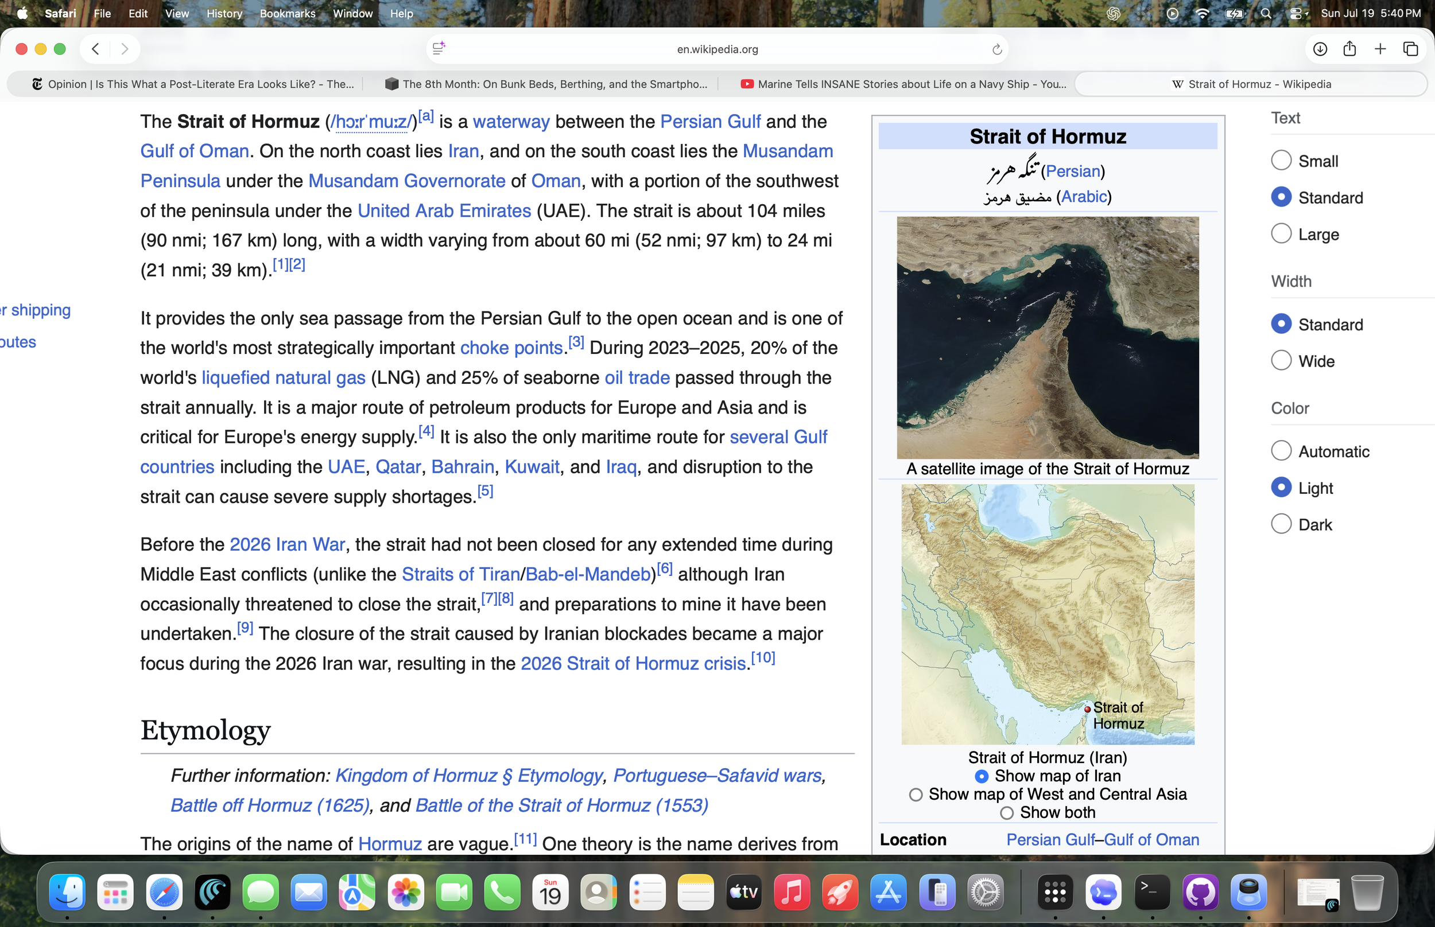The image size is (1435, 927).
Task: Open the satellite image of the Strait
Action: click(1048, 338)
